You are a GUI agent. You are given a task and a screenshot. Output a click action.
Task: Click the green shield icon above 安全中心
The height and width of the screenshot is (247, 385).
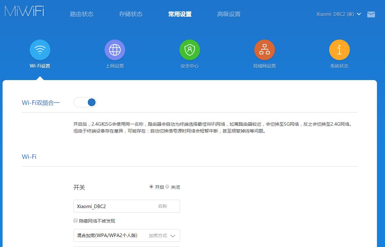click(189, 50)
